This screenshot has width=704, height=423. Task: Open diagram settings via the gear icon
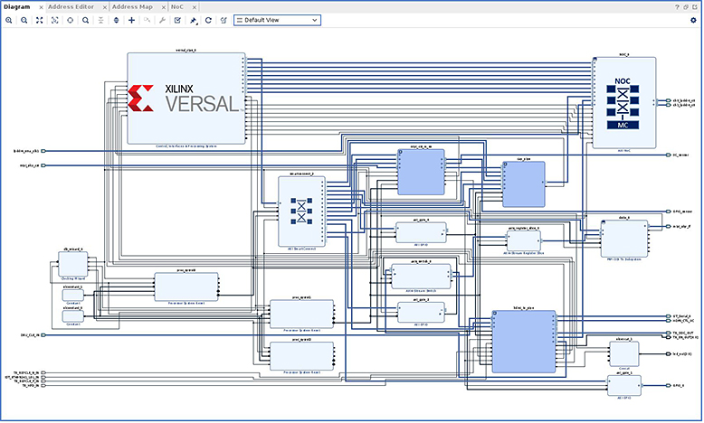pyautogui.click(x=693, y=20)
